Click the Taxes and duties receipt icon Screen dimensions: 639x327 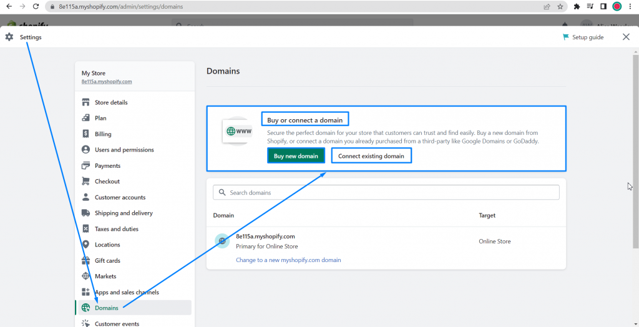click(x=85, y=229)
